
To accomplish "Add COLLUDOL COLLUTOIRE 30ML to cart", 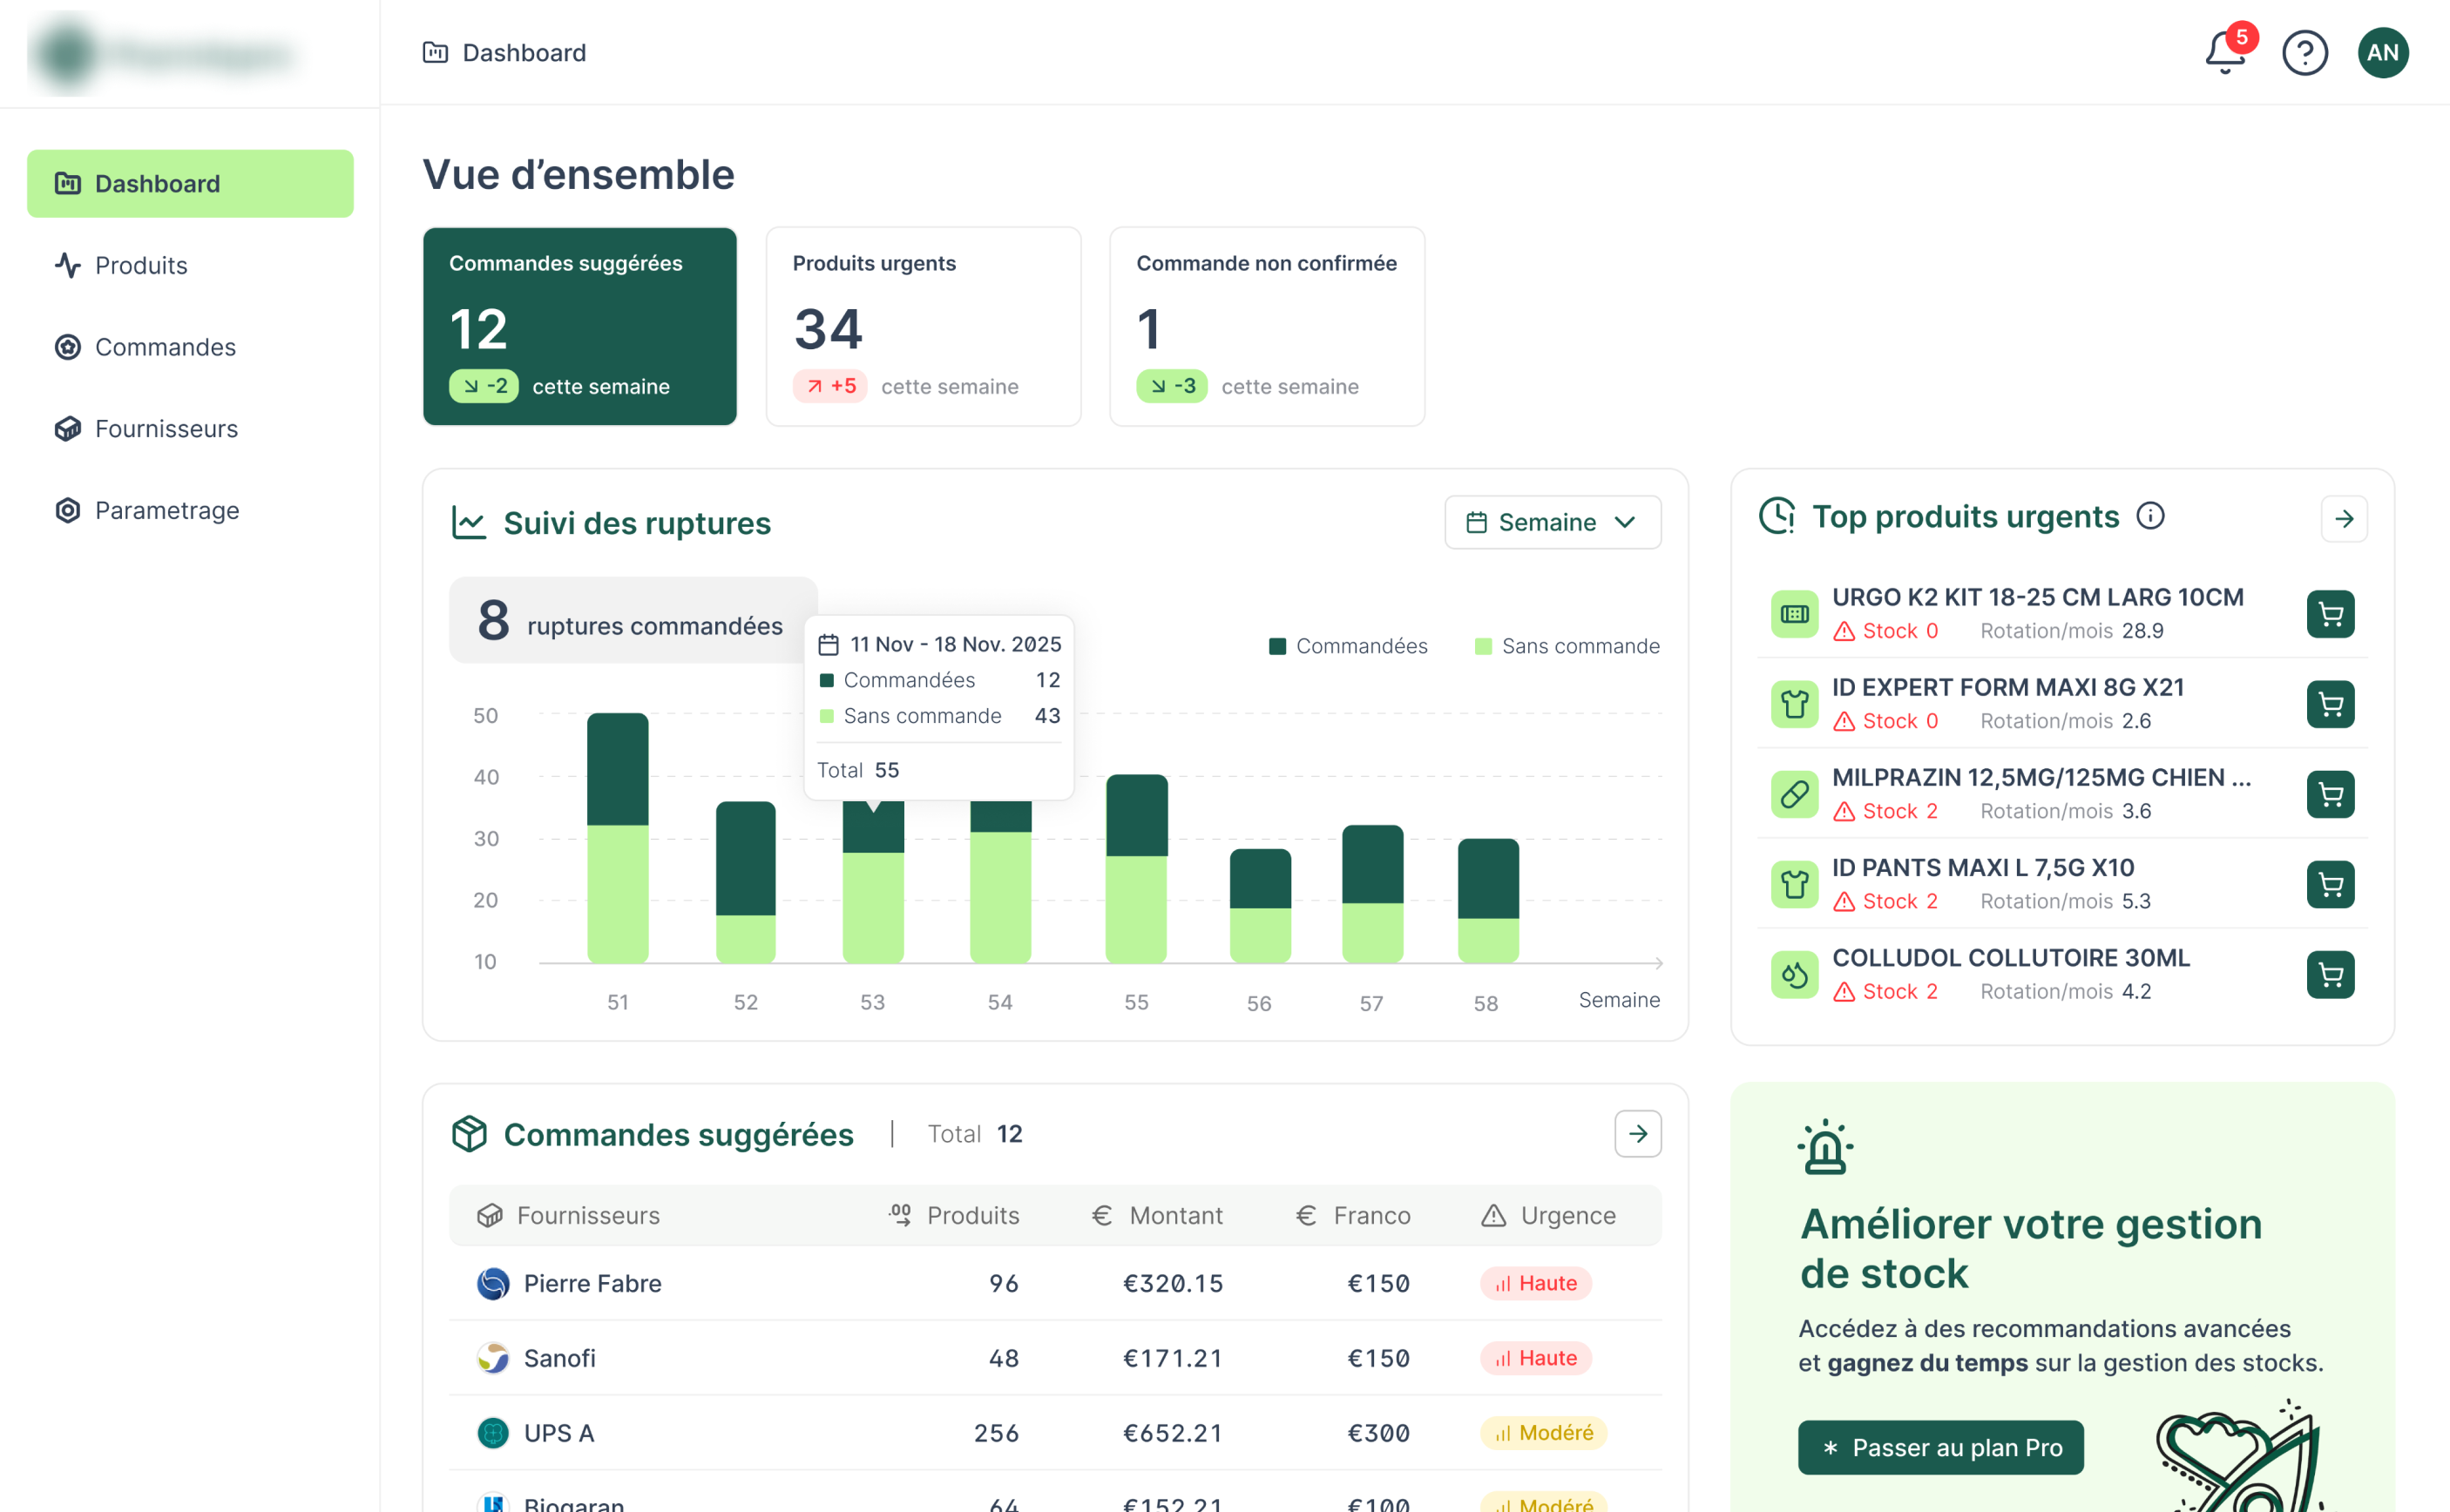I will pos(2330,974).
